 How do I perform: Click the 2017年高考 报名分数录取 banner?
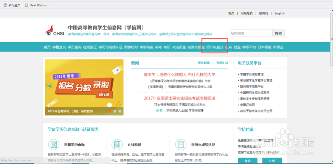pyautogui.click(x=84, y=87)
